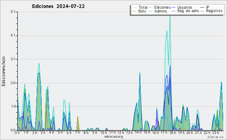Click the 'IP' legend label
This screenshot has height=140, width=227.
click(x=208, y=7)
